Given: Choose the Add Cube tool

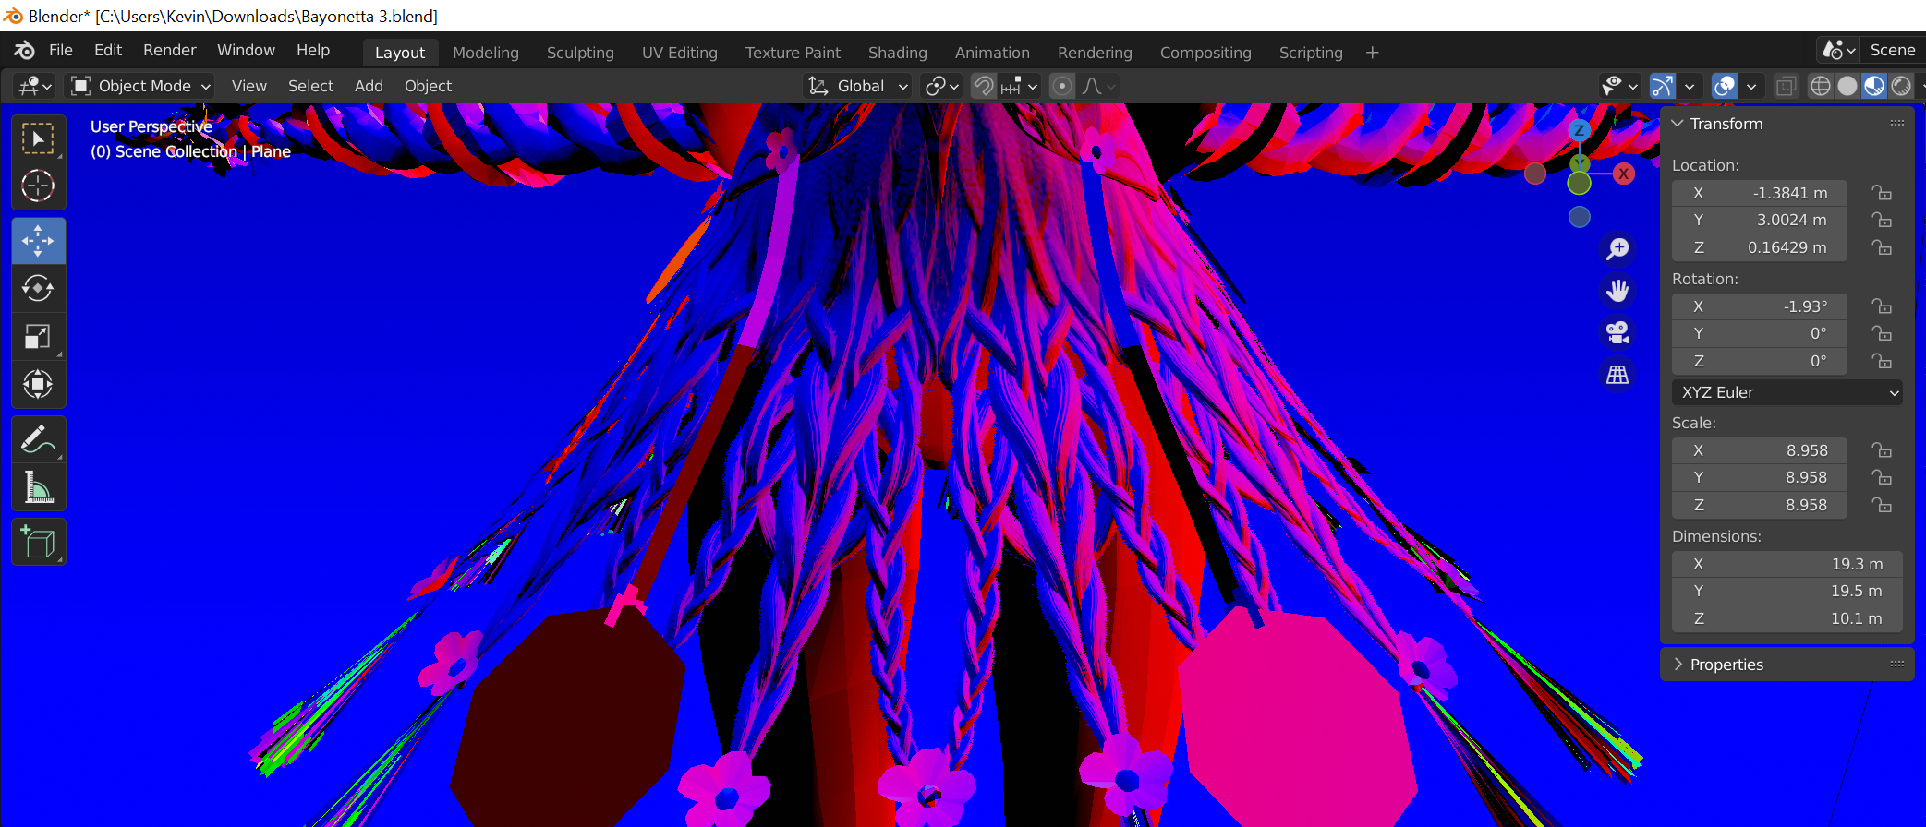Looking at the screenshot, I should click(x=38, y=542).
